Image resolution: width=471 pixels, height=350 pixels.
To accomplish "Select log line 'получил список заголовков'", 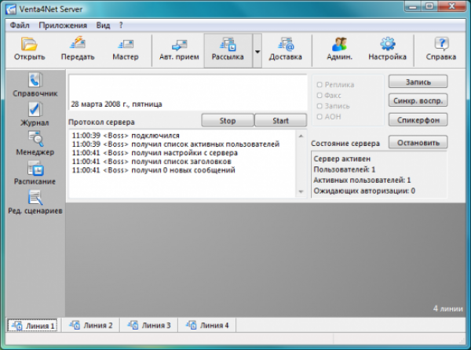I will (x=152, y=162).
